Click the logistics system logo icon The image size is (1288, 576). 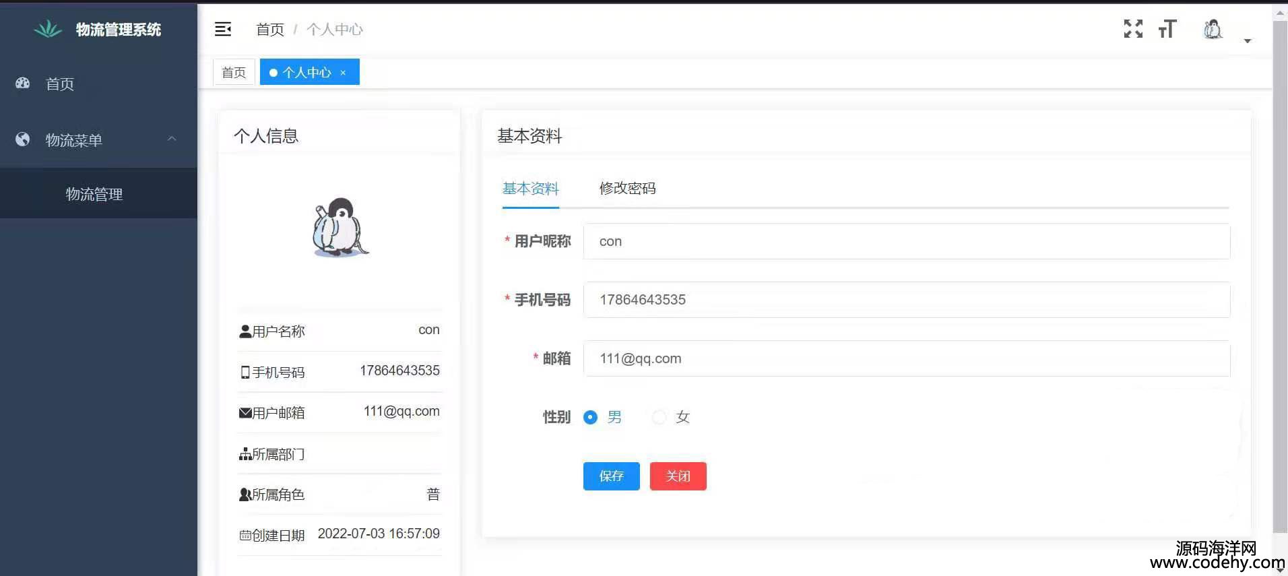(48, 29)
